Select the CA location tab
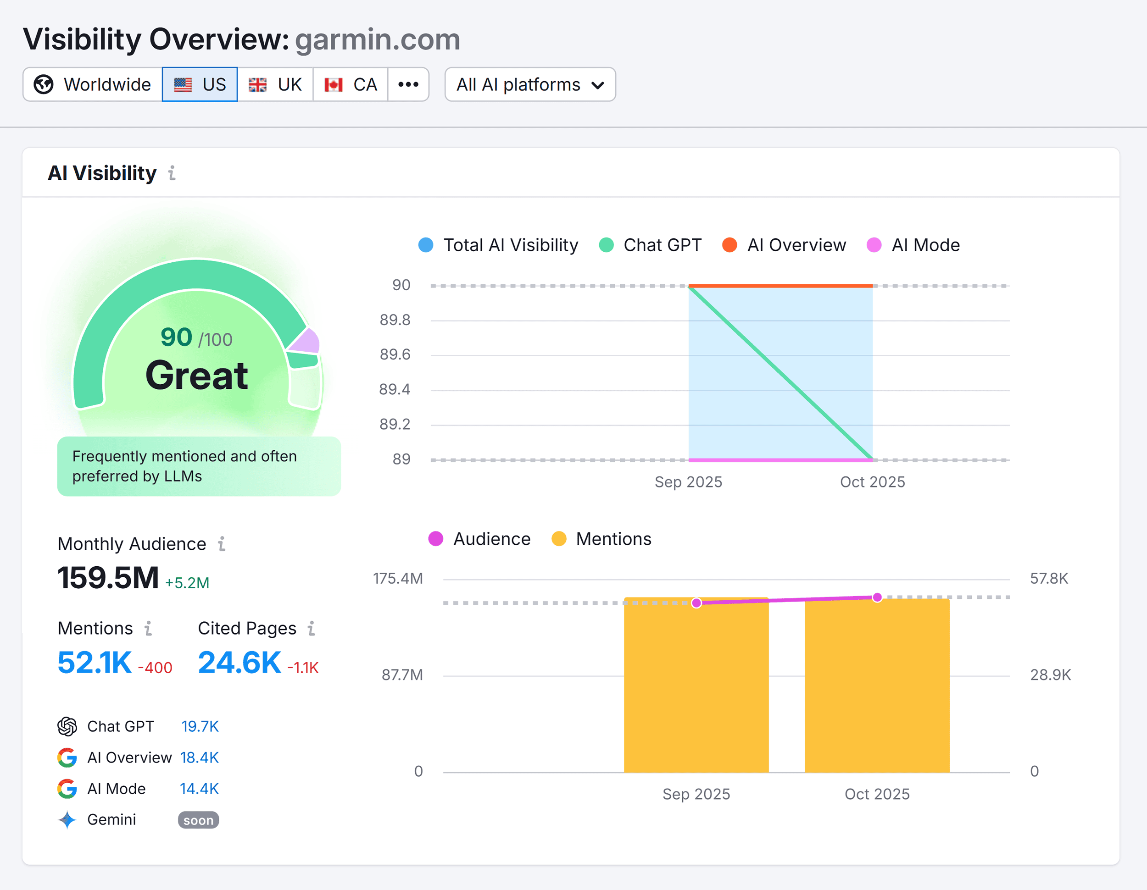The height and width of the screenshot is (890, 1147). pyautogui.click(x=351, y=84)
